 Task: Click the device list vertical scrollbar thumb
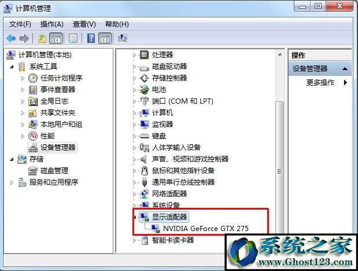click(280, 171)
